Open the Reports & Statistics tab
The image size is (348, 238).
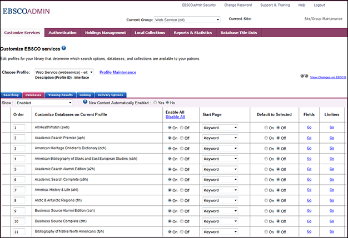(193, 33)
